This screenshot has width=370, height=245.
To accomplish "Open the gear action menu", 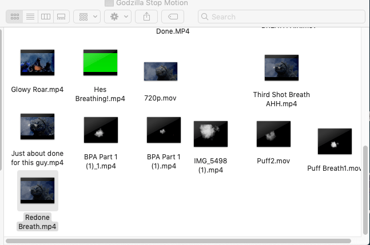I will tap(119, 17).
